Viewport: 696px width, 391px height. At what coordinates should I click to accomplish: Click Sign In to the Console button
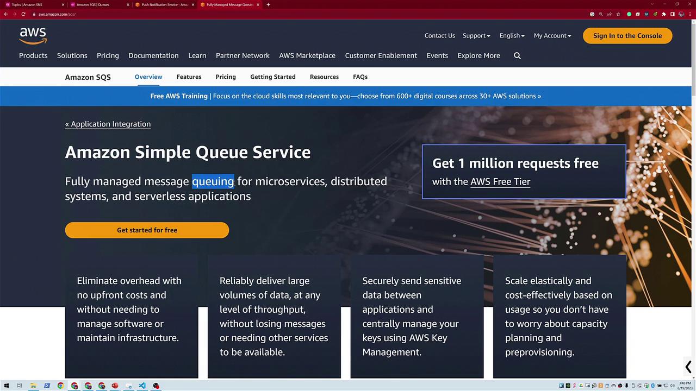pos(627,36)
